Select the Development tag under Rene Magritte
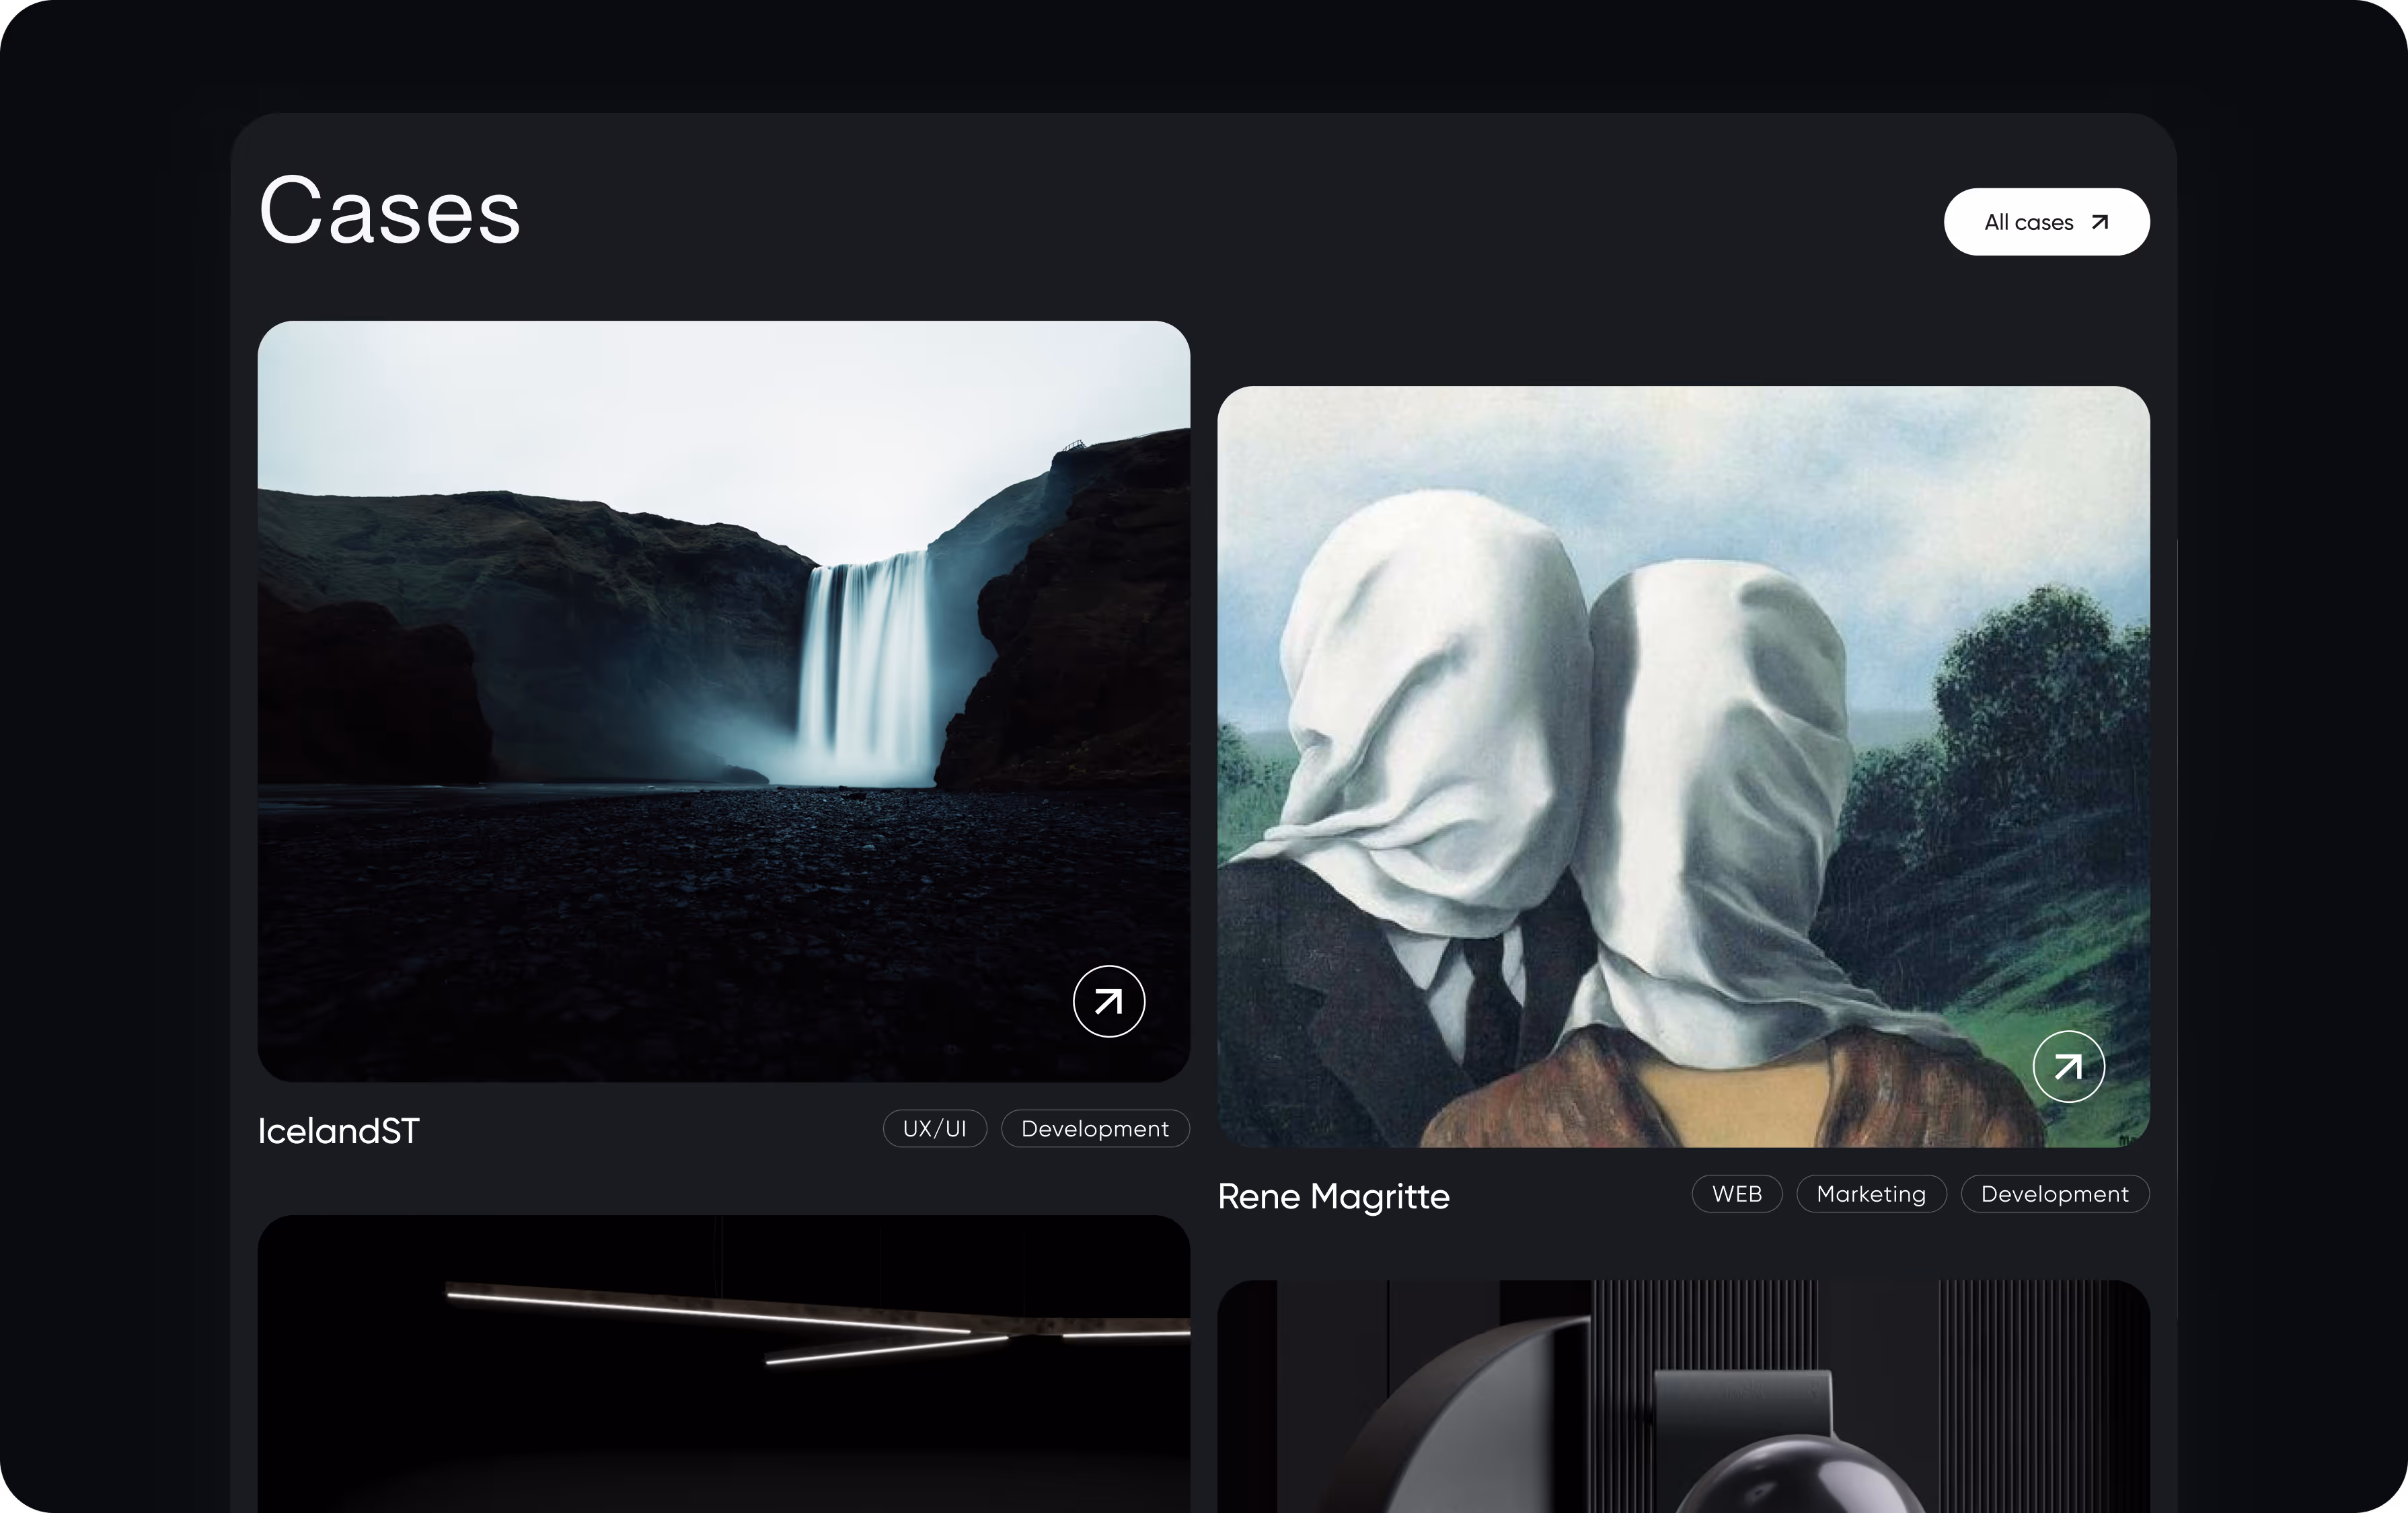The image size is (2408, 1513). (x=2055, y=1194)
